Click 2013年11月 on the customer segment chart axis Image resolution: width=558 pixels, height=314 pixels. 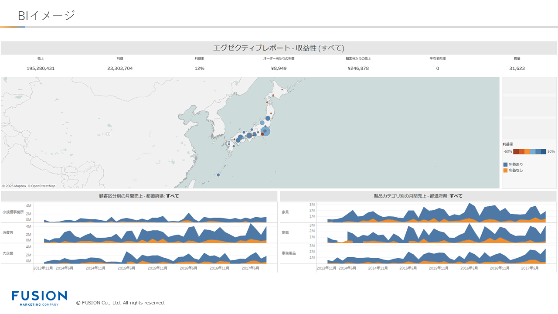click(x=44, y=268)
